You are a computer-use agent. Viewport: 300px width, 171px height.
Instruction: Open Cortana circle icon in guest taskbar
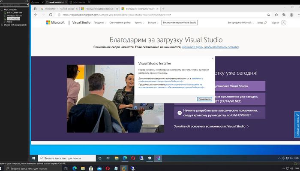pyautogui.click(x=100, y=158)
